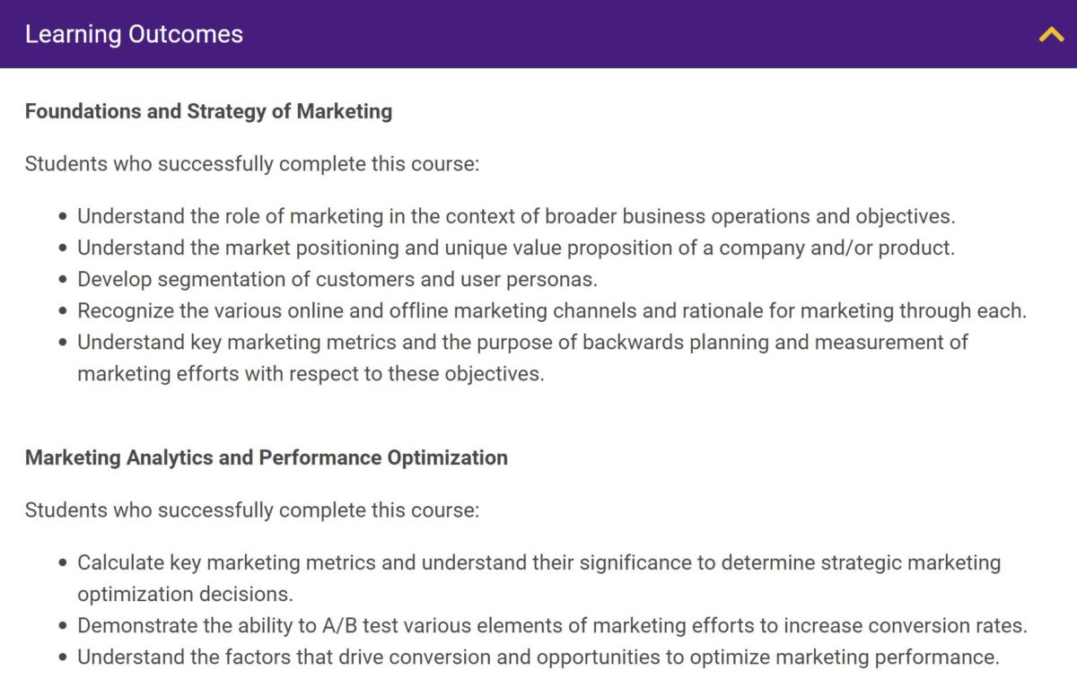Click the Marketing Analytics and Performance Optimization heading
The width and height of the screenshot is (1077, 688).
click(x=266, y=457)
